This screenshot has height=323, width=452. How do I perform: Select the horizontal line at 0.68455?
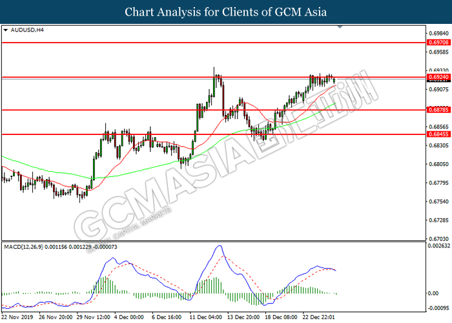click(x=214, y=134)
